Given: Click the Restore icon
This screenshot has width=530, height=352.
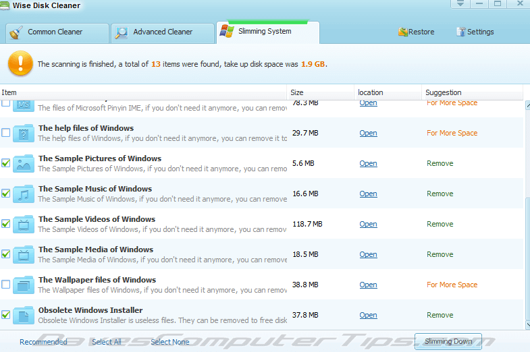Looking at the screenshot, I should (x=403, y=32).
